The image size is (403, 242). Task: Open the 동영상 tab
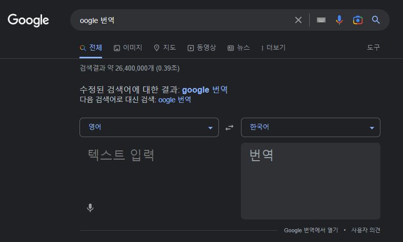[x=202, y=48]
